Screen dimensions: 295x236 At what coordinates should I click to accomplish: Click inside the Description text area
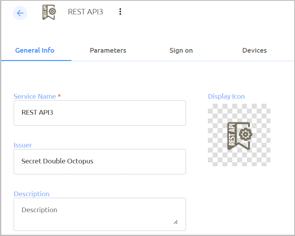pos(100,214)
